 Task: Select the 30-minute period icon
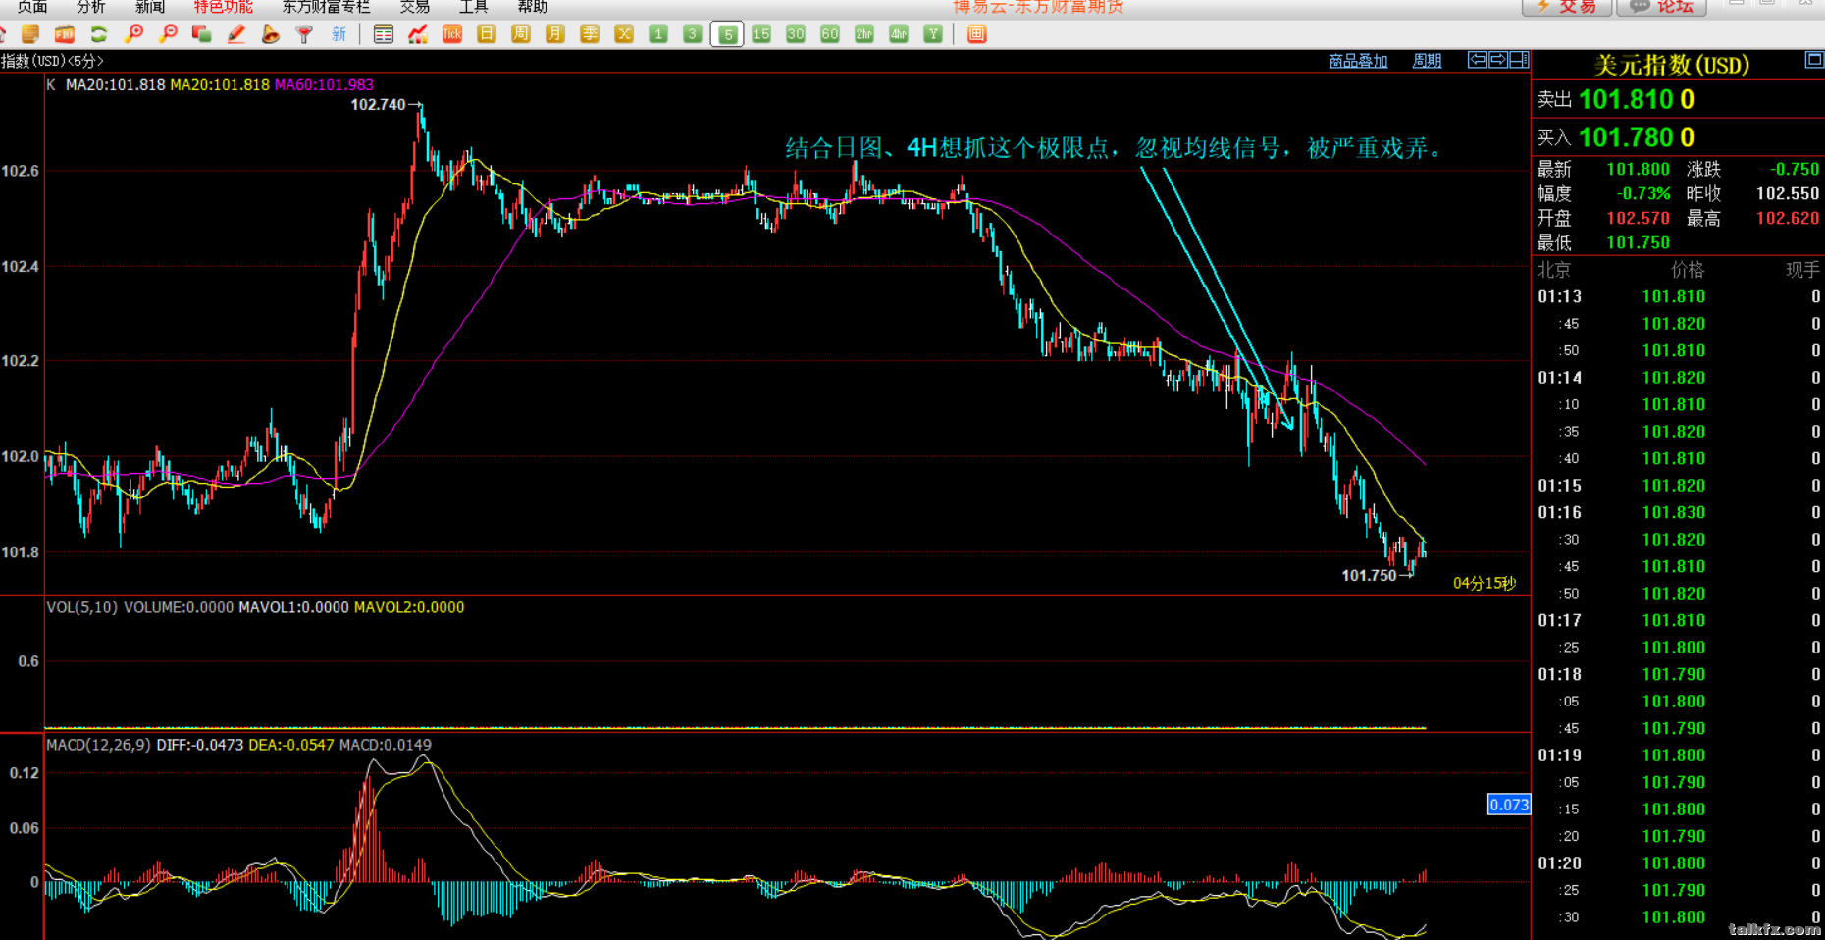[x=796, y=34]
